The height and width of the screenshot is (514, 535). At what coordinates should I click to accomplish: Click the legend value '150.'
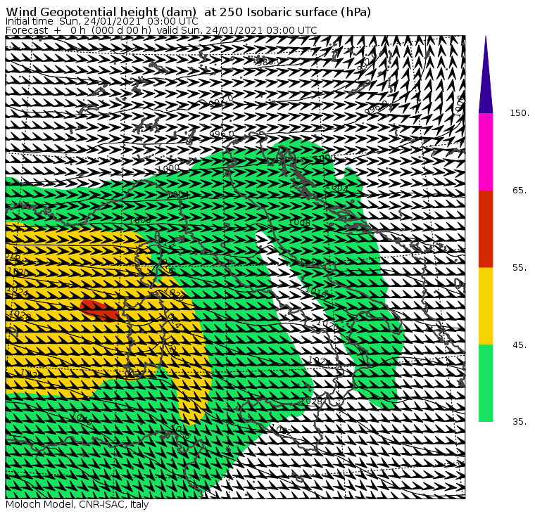tap(520, 113)
